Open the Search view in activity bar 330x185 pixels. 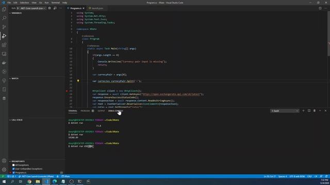point(4,18)
